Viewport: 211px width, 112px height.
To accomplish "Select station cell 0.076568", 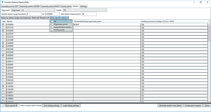I will coord(39,52).
